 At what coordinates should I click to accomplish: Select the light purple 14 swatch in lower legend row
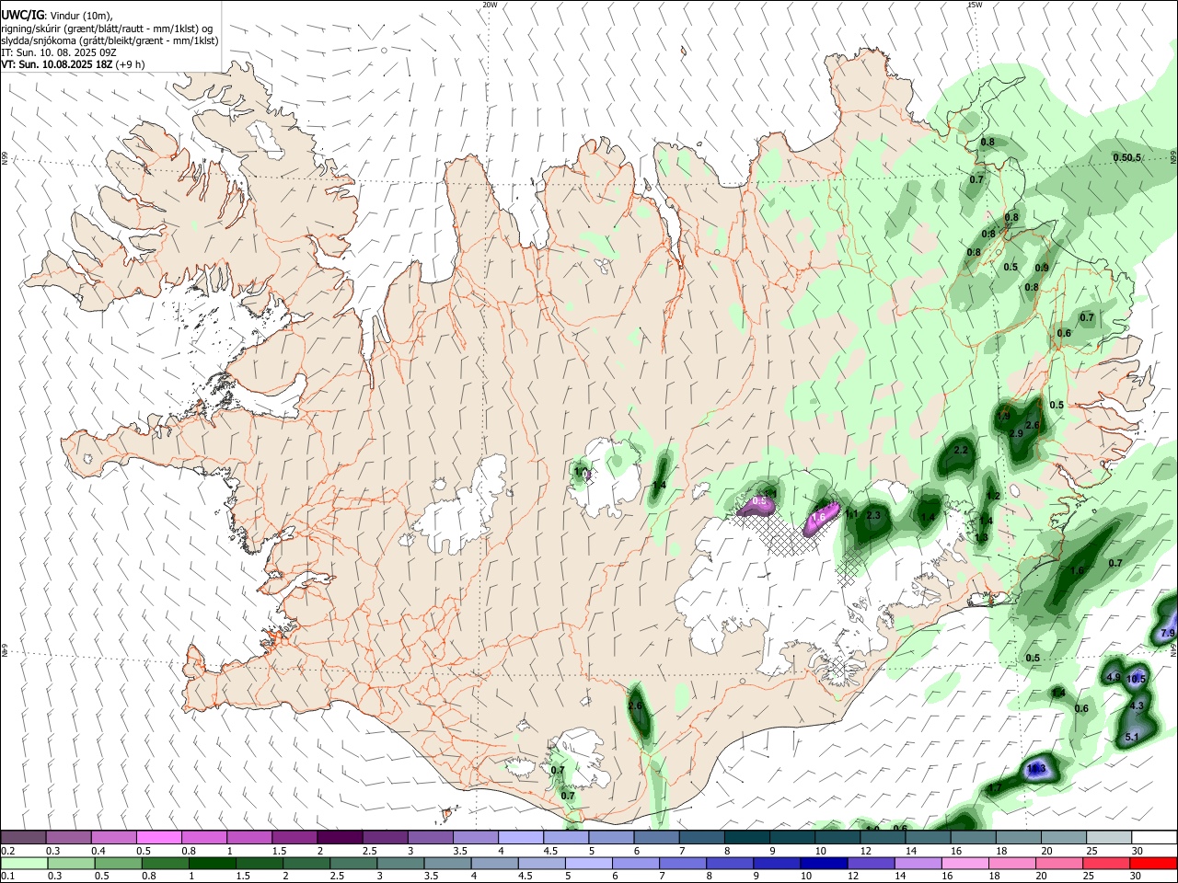pyautogui.click(x=918, y=864)
